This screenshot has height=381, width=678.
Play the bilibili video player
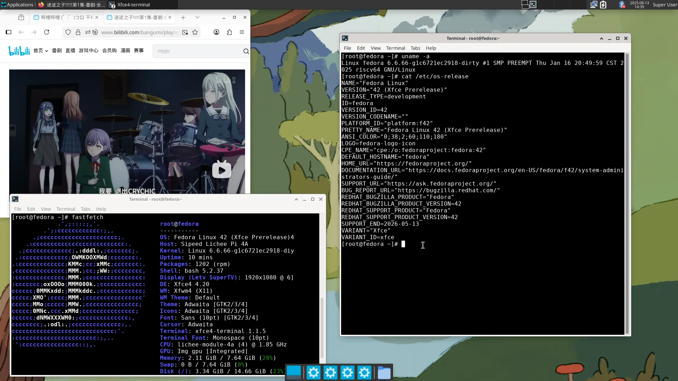pyautogui.click(x=221, y=170)
